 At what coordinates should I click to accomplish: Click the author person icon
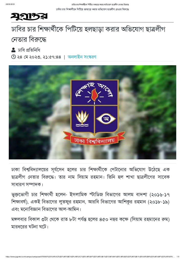coord(13,50)
